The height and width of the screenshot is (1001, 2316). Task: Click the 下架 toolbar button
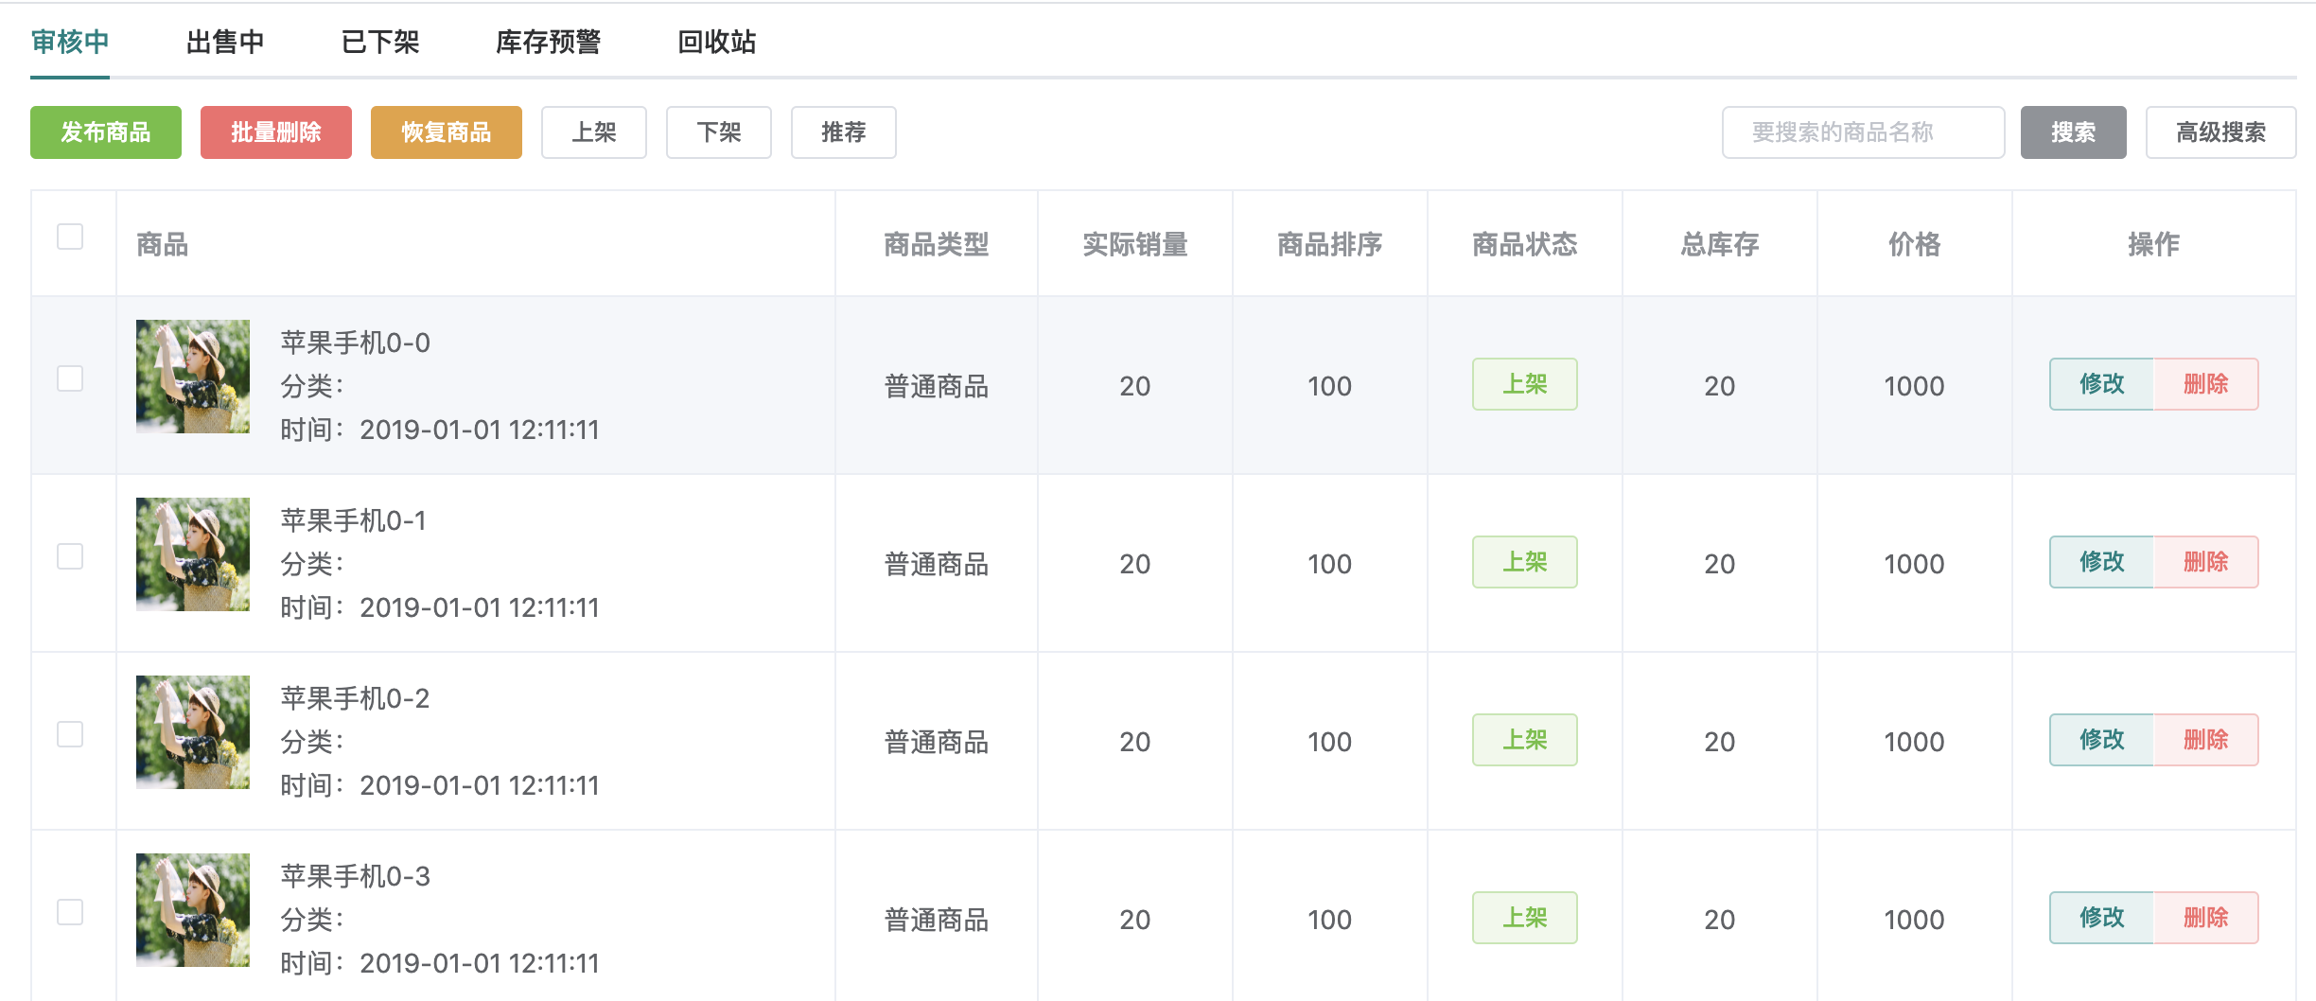pos(719,132)
